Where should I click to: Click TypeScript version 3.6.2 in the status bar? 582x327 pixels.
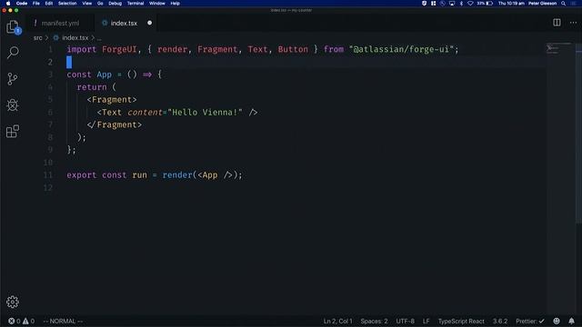[x=500, y=321]
